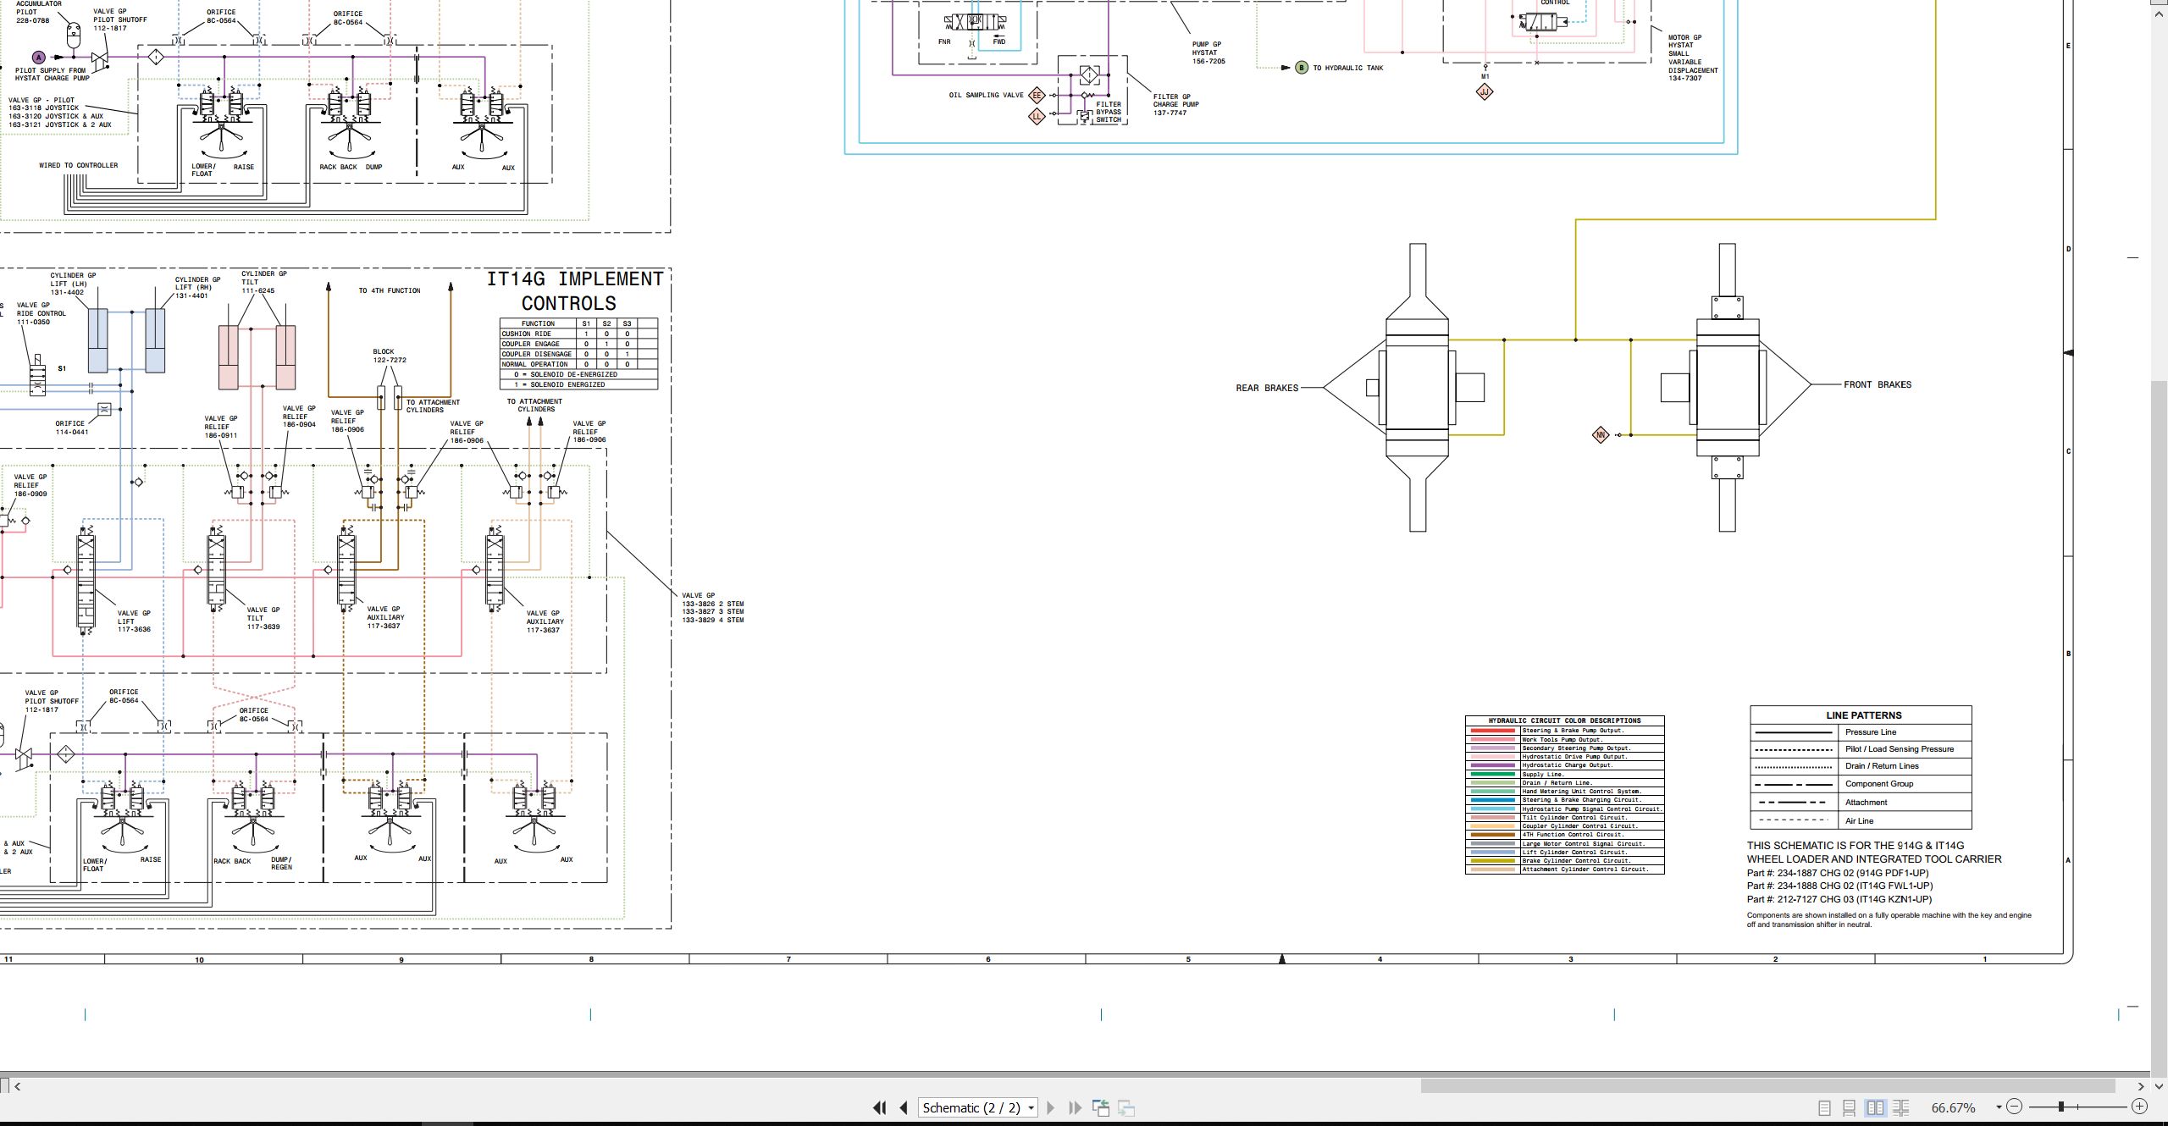Click the purple connector A symbol

coord(38,58)
